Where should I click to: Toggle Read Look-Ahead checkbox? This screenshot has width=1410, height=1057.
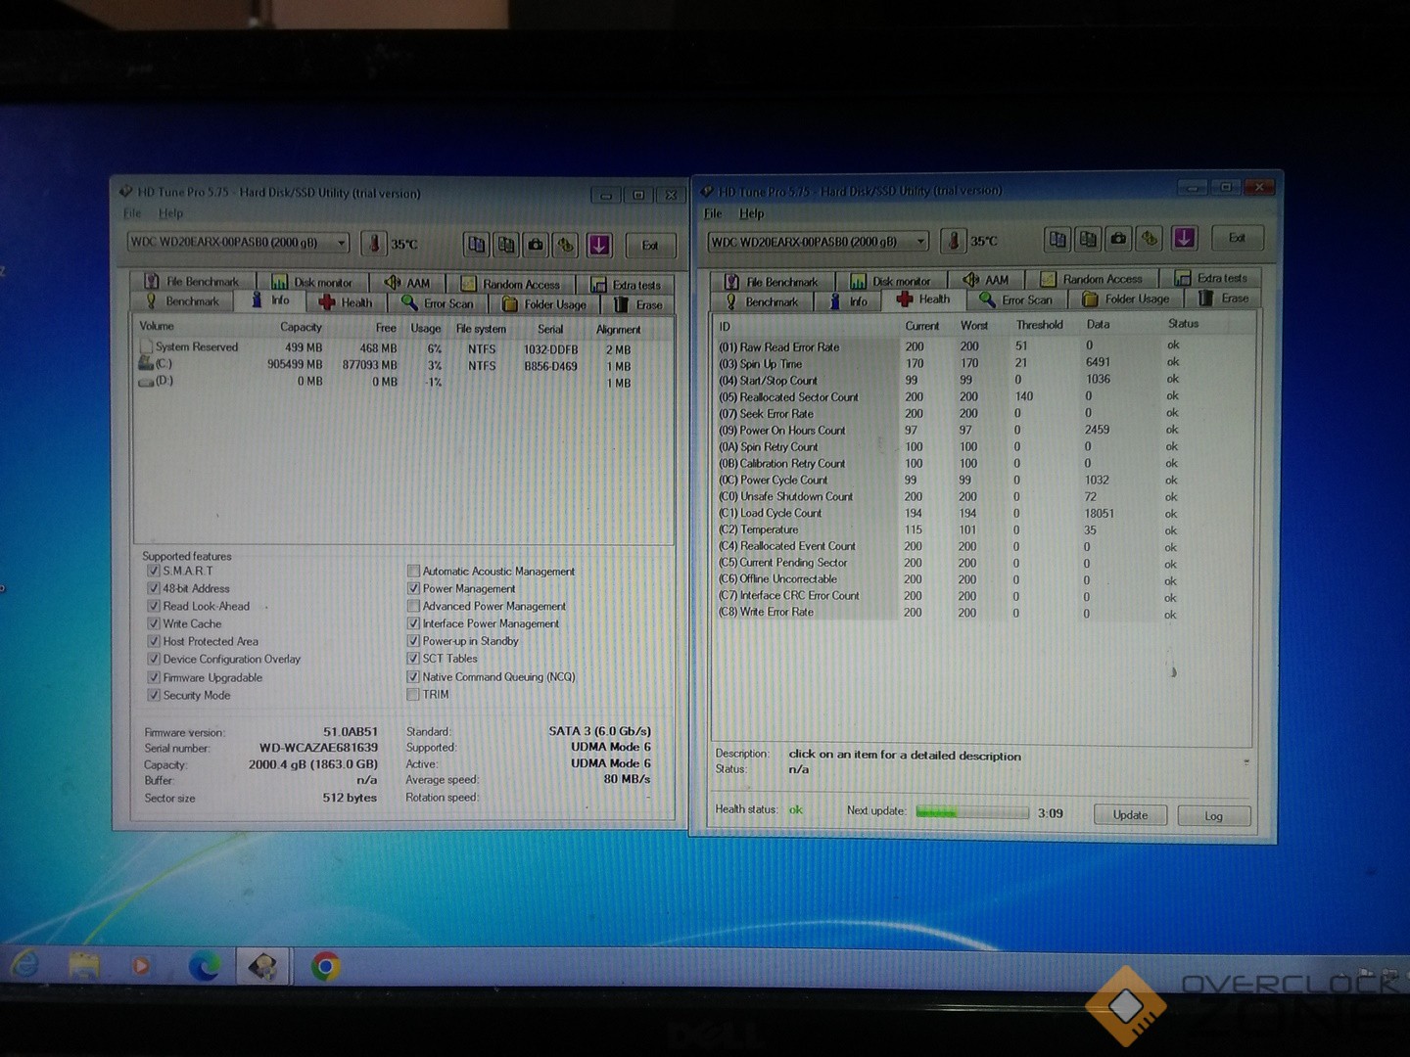pos(154,606)
